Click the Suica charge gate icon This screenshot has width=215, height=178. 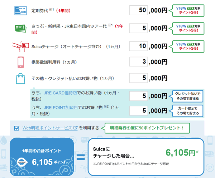point(20,46)
